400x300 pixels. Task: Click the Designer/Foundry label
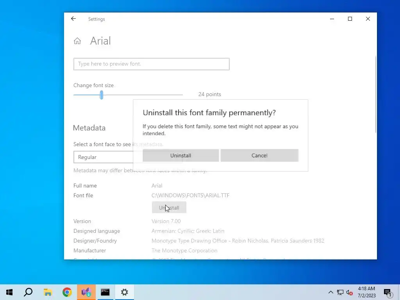pyautogui.click(x=95, y=241)
